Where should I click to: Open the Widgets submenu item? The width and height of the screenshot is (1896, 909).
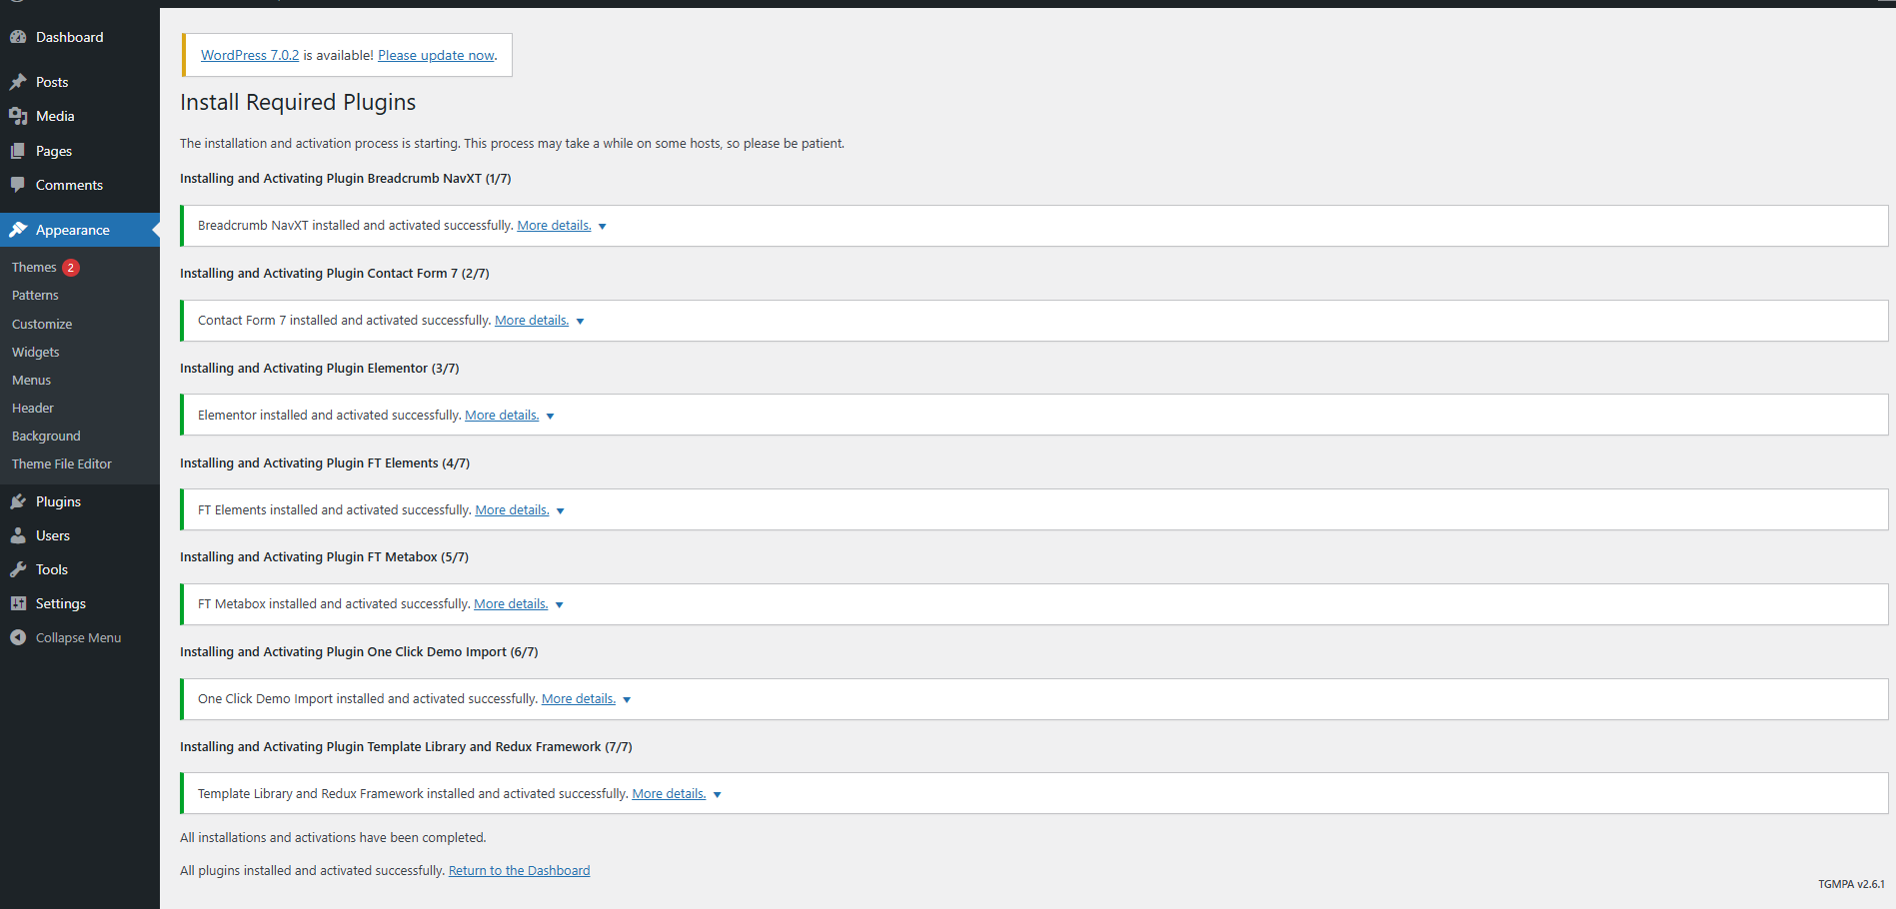(x=36, y=353)
